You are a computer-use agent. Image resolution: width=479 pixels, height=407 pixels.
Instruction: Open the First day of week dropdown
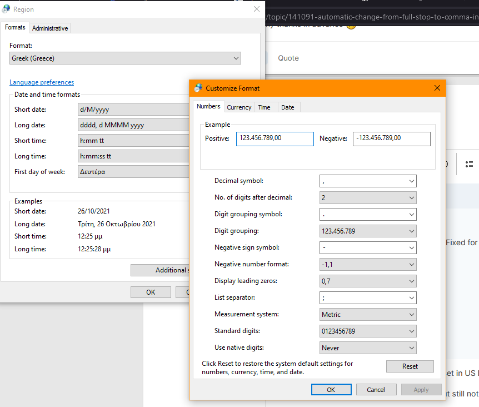pyautogui.click(x=133, y=172)
